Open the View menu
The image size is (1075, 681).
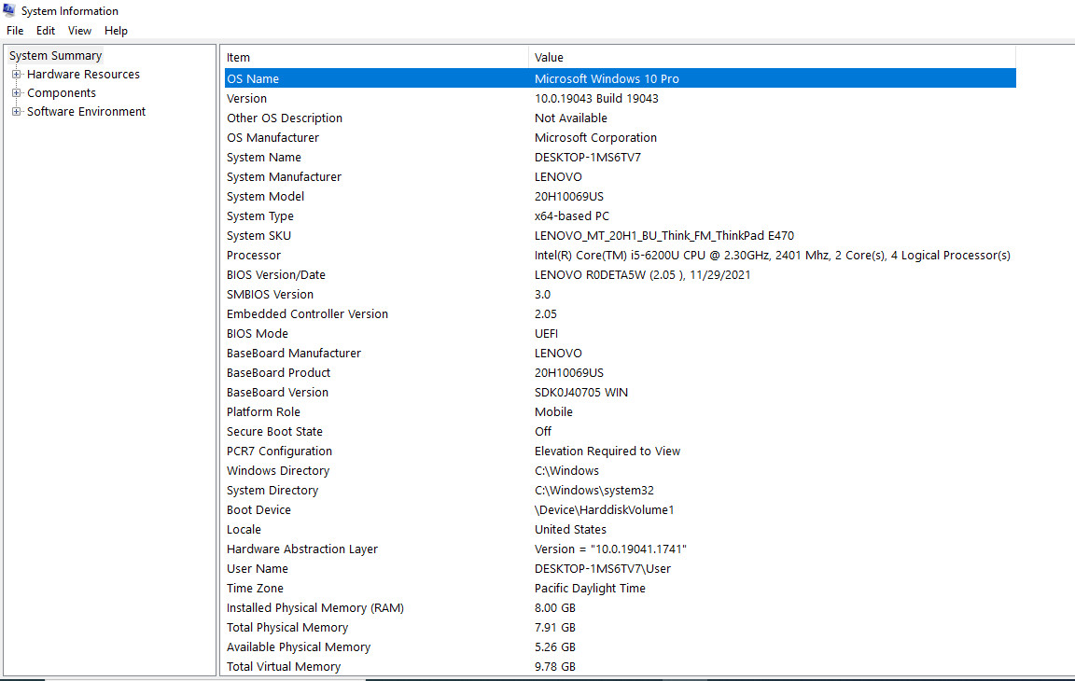[x=79, y=31]
